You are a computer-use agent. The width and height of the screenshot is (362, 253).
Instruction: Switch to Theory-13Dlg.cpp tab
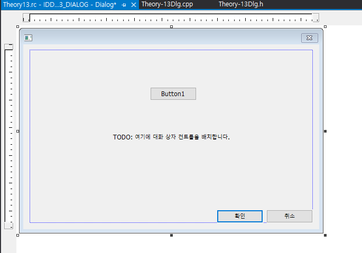click(x=167, y=4)
